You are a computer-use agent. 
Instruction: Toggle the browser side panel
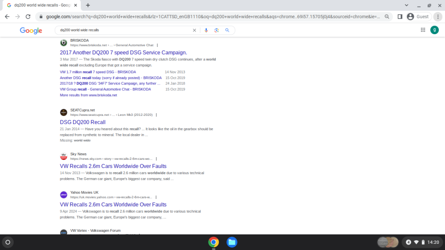(400, 17)
